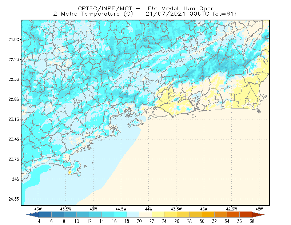
Task: Click the 2 Metre Temperature title text
Action: click(x=86, y=14)
